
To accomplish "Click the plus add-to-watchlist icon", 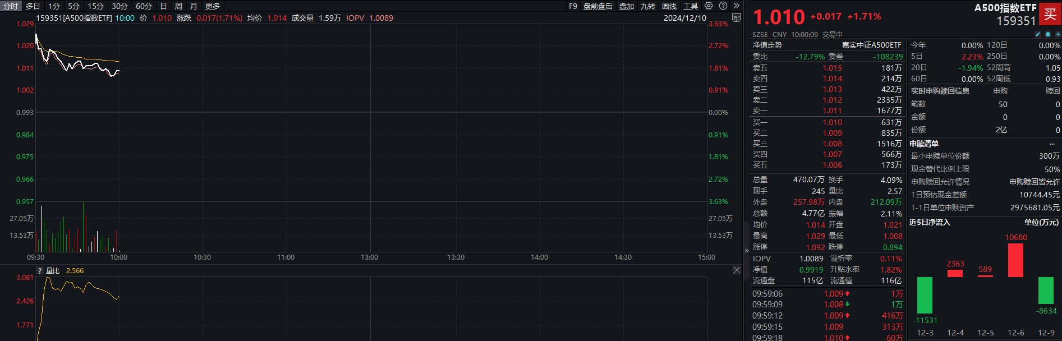I will point(1057,34).
